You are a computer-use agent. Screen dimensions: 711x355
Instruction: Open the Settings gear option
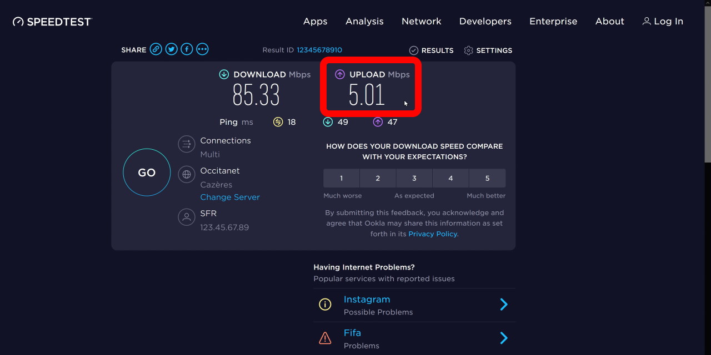pos(488,50)
